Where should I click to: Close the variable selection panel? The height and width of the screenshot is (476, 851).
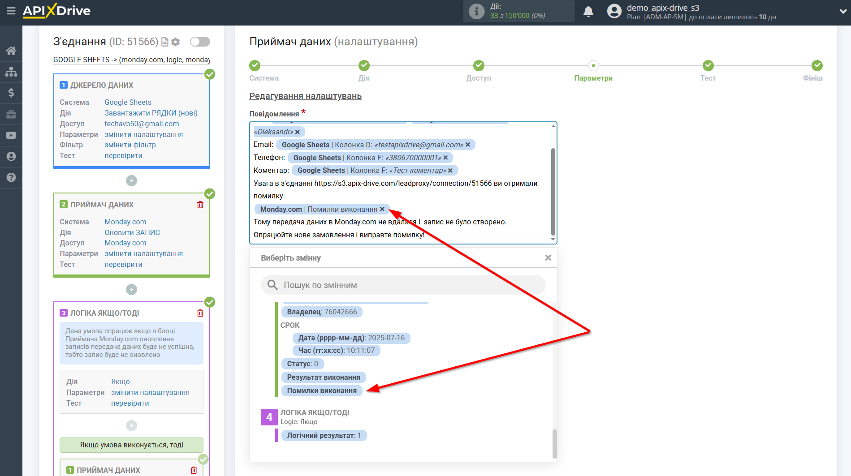pyautogui.click(x=548, y=258)
